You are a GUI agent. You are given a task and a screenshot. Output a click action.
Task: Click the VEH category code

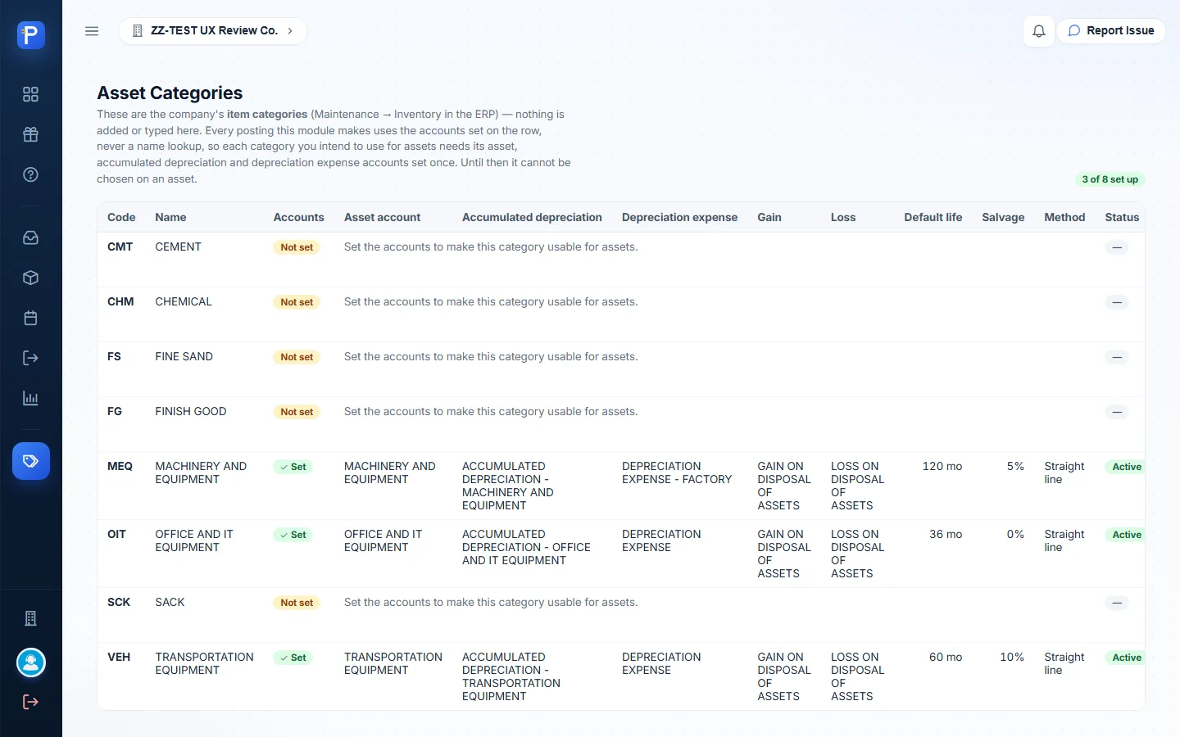pyautogui.click(x=119, y=657)
